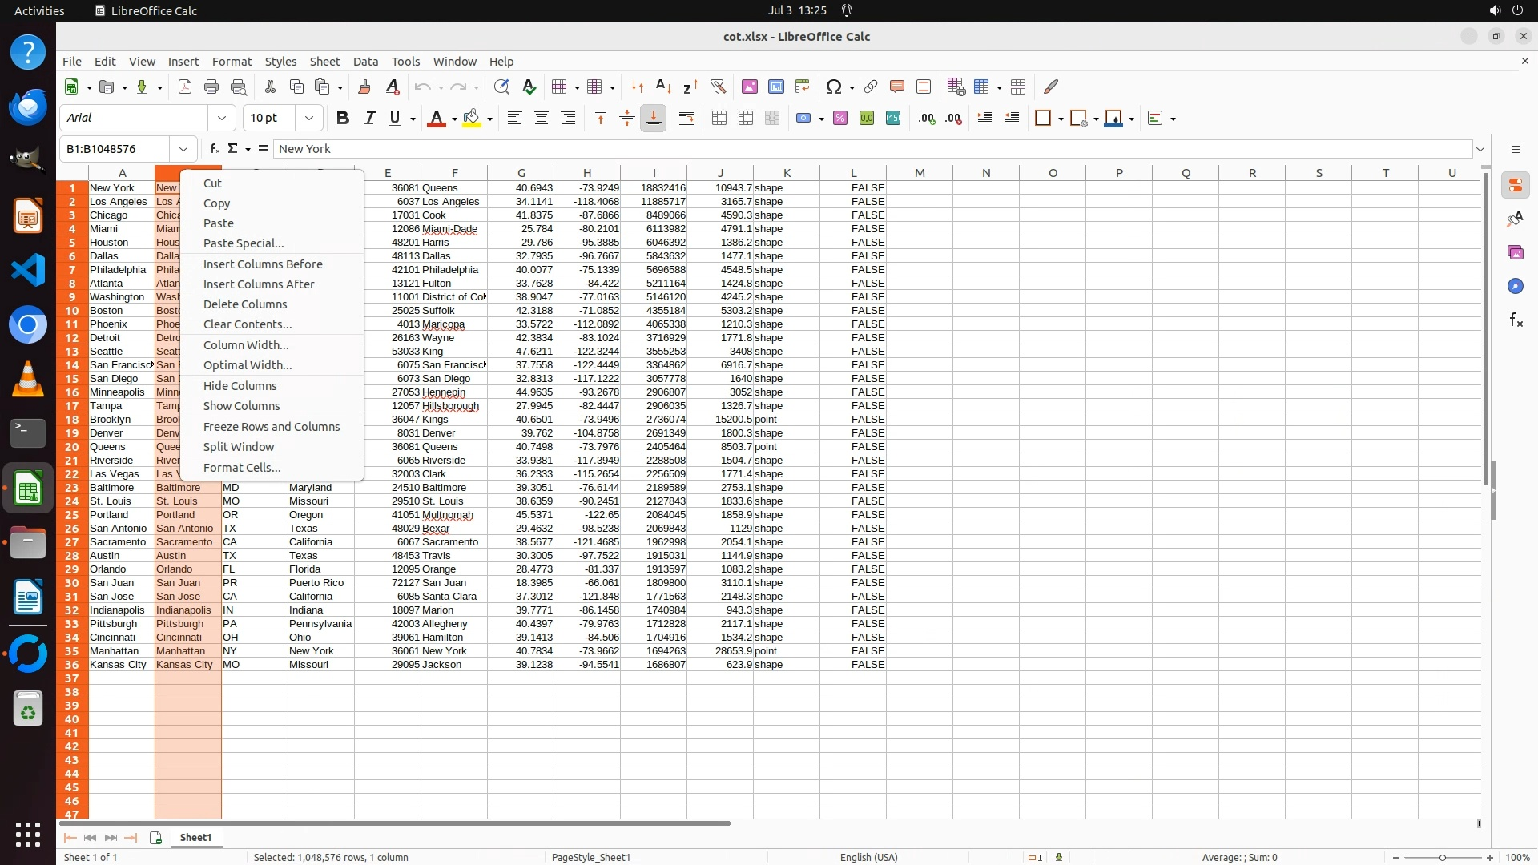The height and width of the screenshot is (865, 1538).
Task: Click the Insert Chart icon
Action: click(x=775, y=86)
